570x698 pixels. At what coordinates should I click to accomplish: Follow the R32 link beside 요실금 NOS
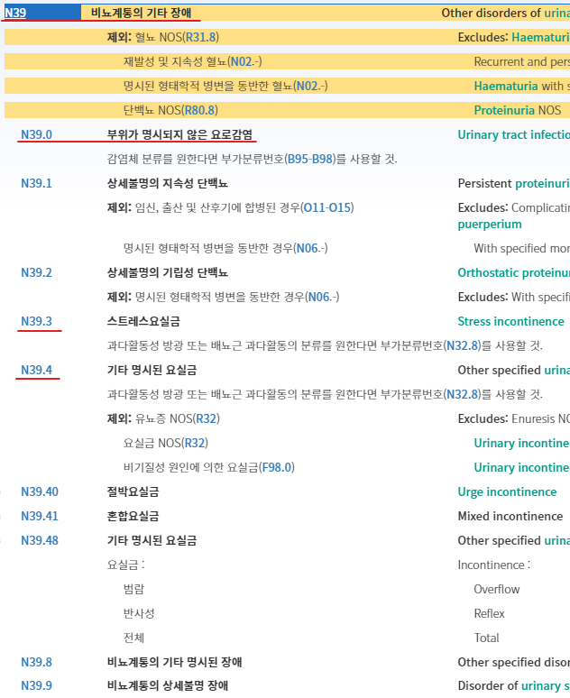[x=195, y=444]
